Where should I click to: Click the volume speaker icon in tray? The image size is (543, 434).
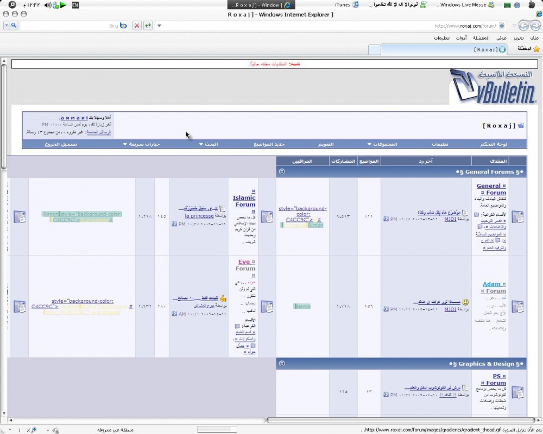point(47,5)
